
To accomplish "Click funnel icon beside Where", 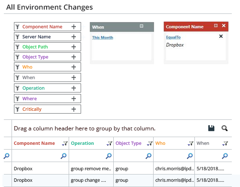I will 17,99.
